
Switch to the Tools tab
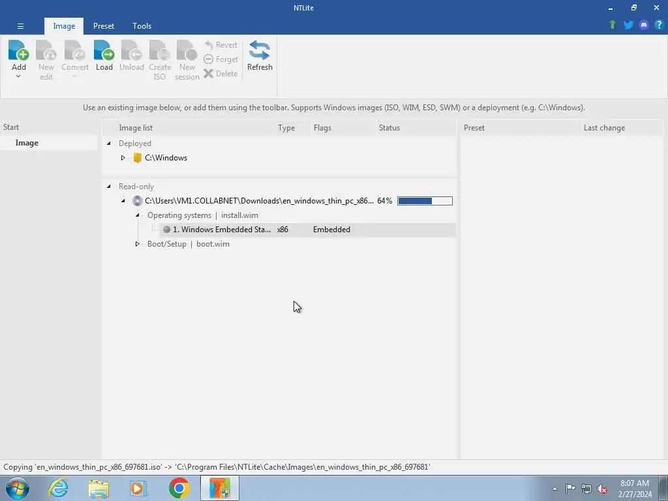click(142, 26)
